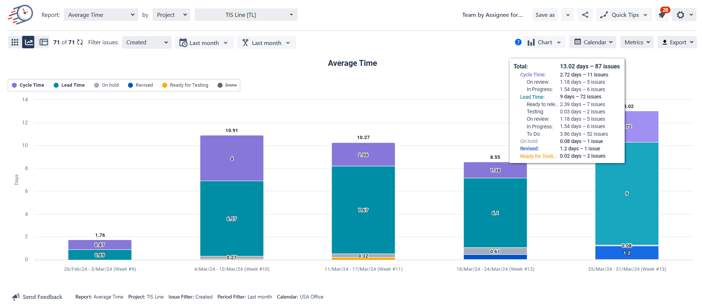The image size is (702, 304).
Task: Click the blue help question mark icon
Action: (518, 42)
